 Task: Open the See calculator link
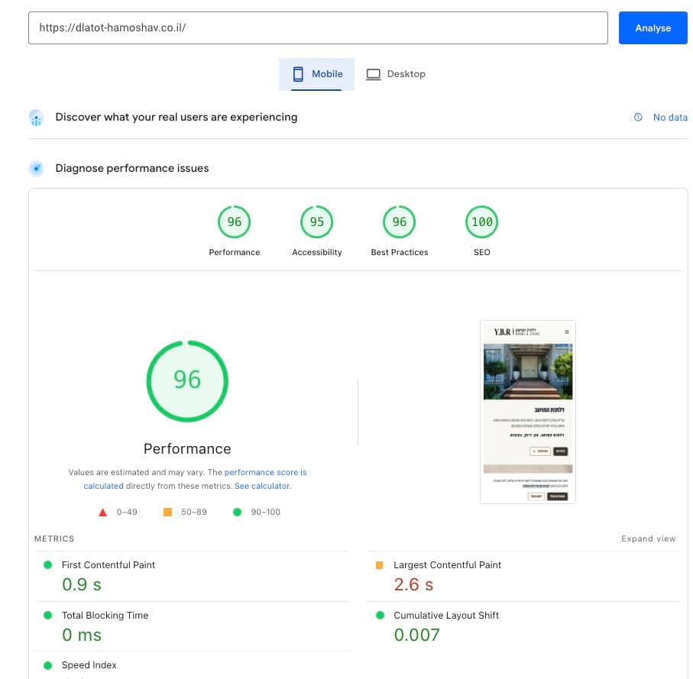tap(262, 486)
